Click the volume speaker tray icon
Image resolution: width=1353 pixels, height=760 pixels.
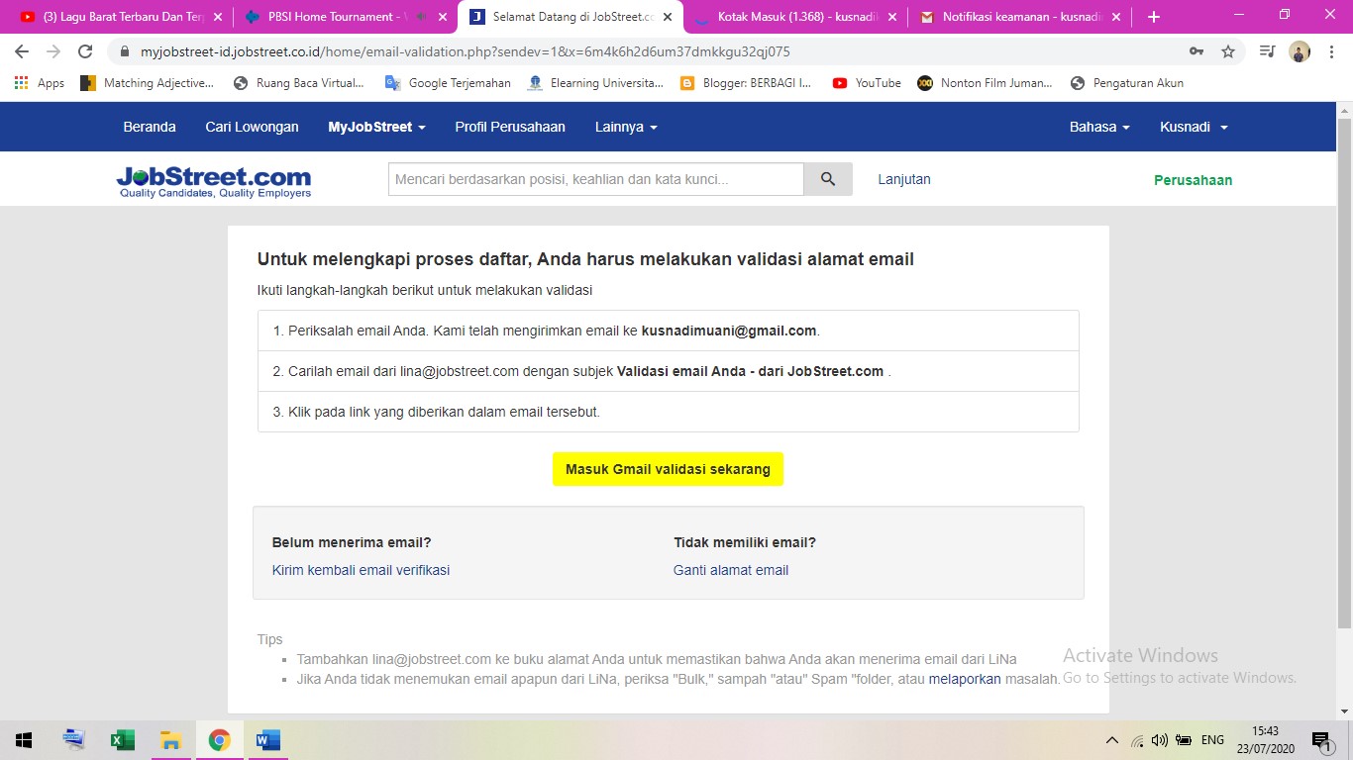pos(1160,740)
